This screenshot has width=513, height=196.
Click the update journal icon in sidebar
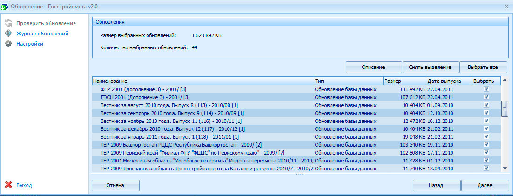click(x=8, y=34)
